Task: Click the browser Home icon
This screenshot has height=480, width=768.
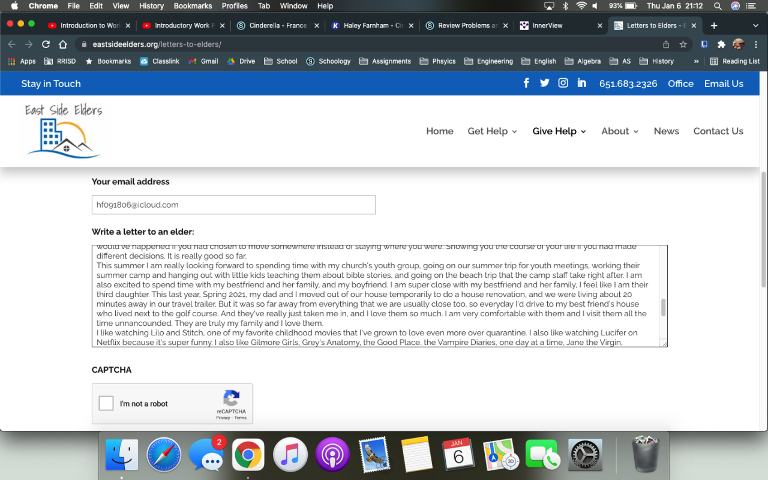Action: (63, 44)
